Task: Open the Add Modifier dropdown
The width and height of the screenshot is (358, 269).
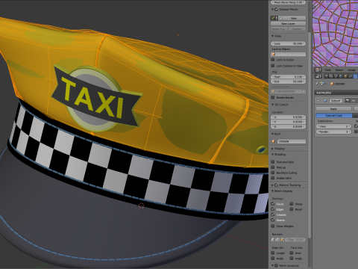Action: (x=336, y=93)
